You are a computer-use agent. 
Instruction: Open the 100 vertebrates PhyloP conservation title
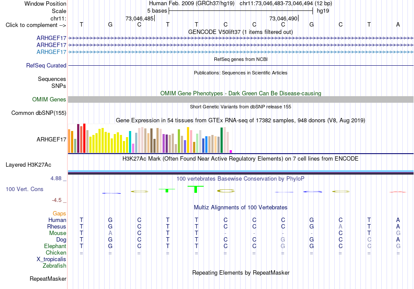pyautogui.click(x=241, y=179)
